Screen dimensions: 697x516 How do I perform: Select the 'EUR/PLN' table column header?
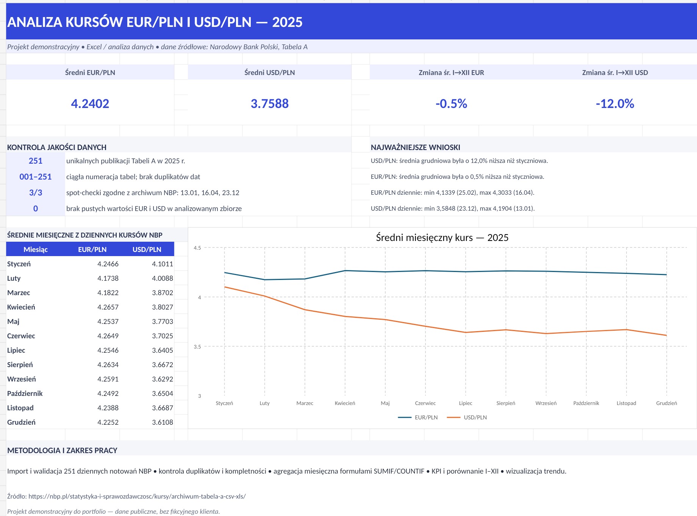(x=92, y=250)
